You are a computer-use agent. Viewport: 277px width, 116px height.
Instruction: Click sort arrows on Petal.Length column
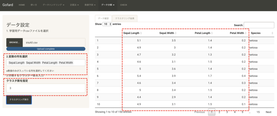[x=212, y=33]
